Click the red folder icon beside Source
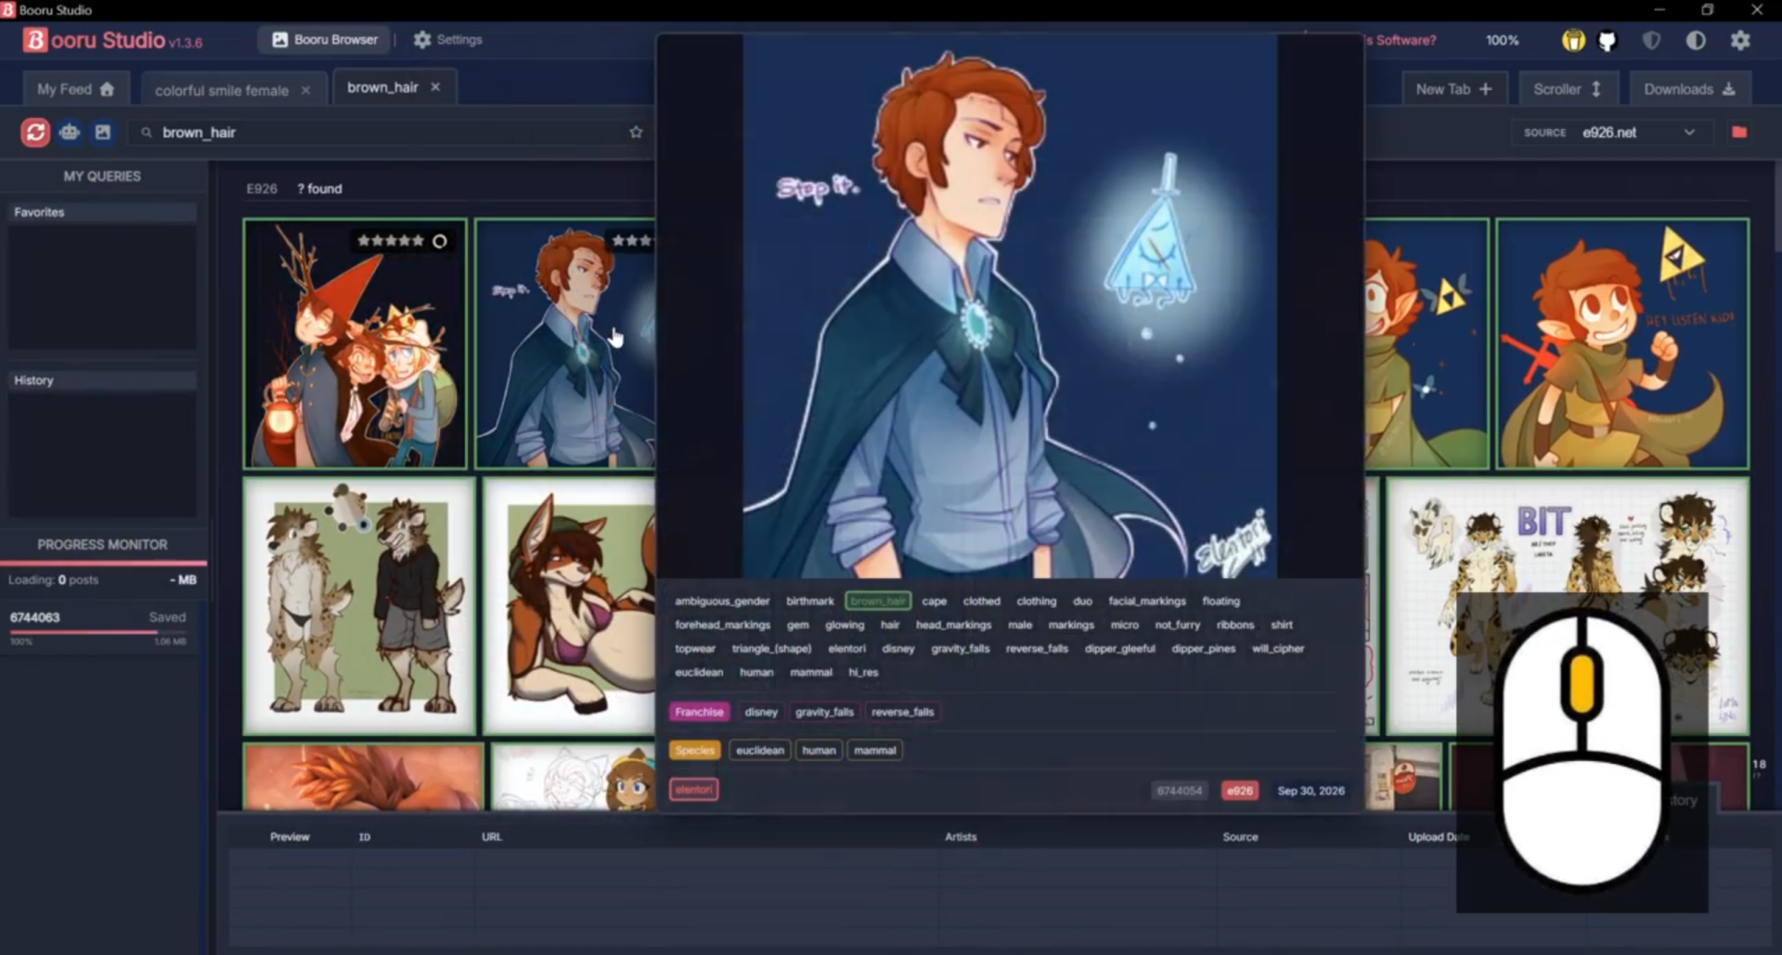The height and width of the screenshot is (955, 1782). pyautogui.click(x=1739, y=133)
